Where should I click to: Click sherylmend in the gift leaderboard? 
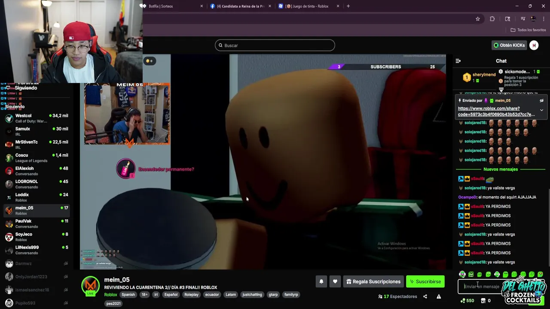[x=484, y=75]
